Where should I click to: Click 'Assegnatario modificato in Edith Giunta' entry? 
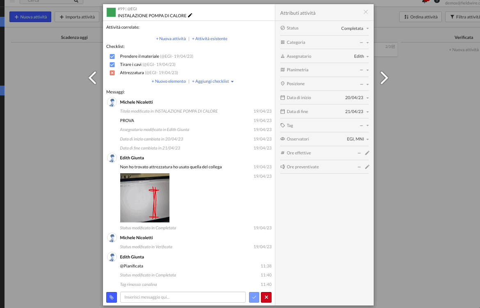[155, 129]
